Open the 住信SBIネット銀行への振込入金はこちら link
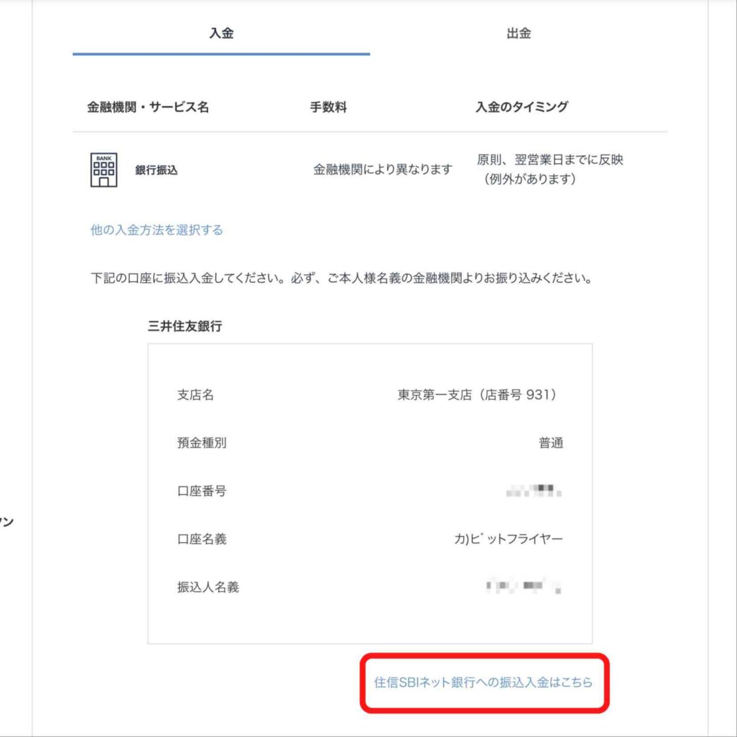737x737 pixels. [483, 682]
